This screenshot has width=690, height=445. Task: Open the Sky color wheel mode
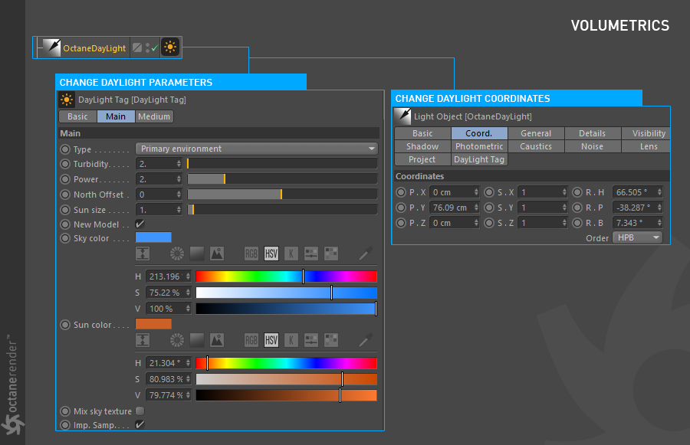point(177,254)
